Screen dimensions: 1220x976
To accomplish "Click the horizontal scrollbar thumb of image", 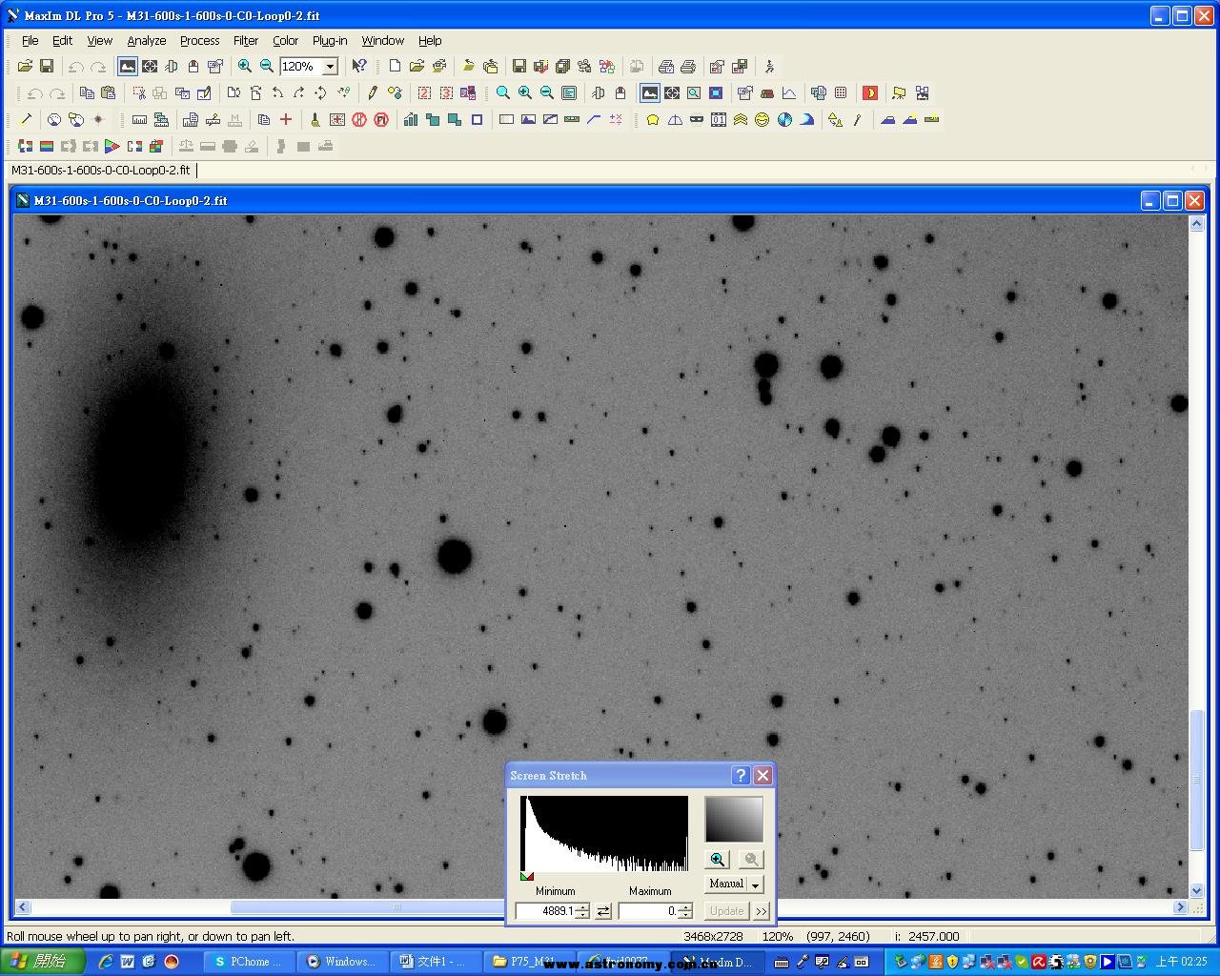I will tap(397, 906).
